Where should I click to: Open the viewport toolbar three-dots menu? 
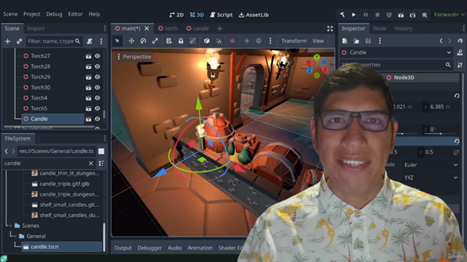pyautogui.click(x=270, y=41)
